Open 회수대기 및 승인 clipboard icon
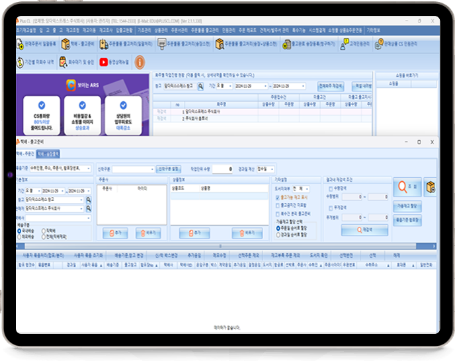455x361 pixels. (x=63, y=62)
